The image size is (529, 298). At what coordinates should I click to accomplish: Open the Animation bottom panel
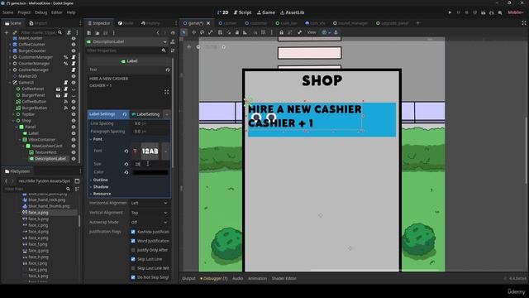(257, 278)
